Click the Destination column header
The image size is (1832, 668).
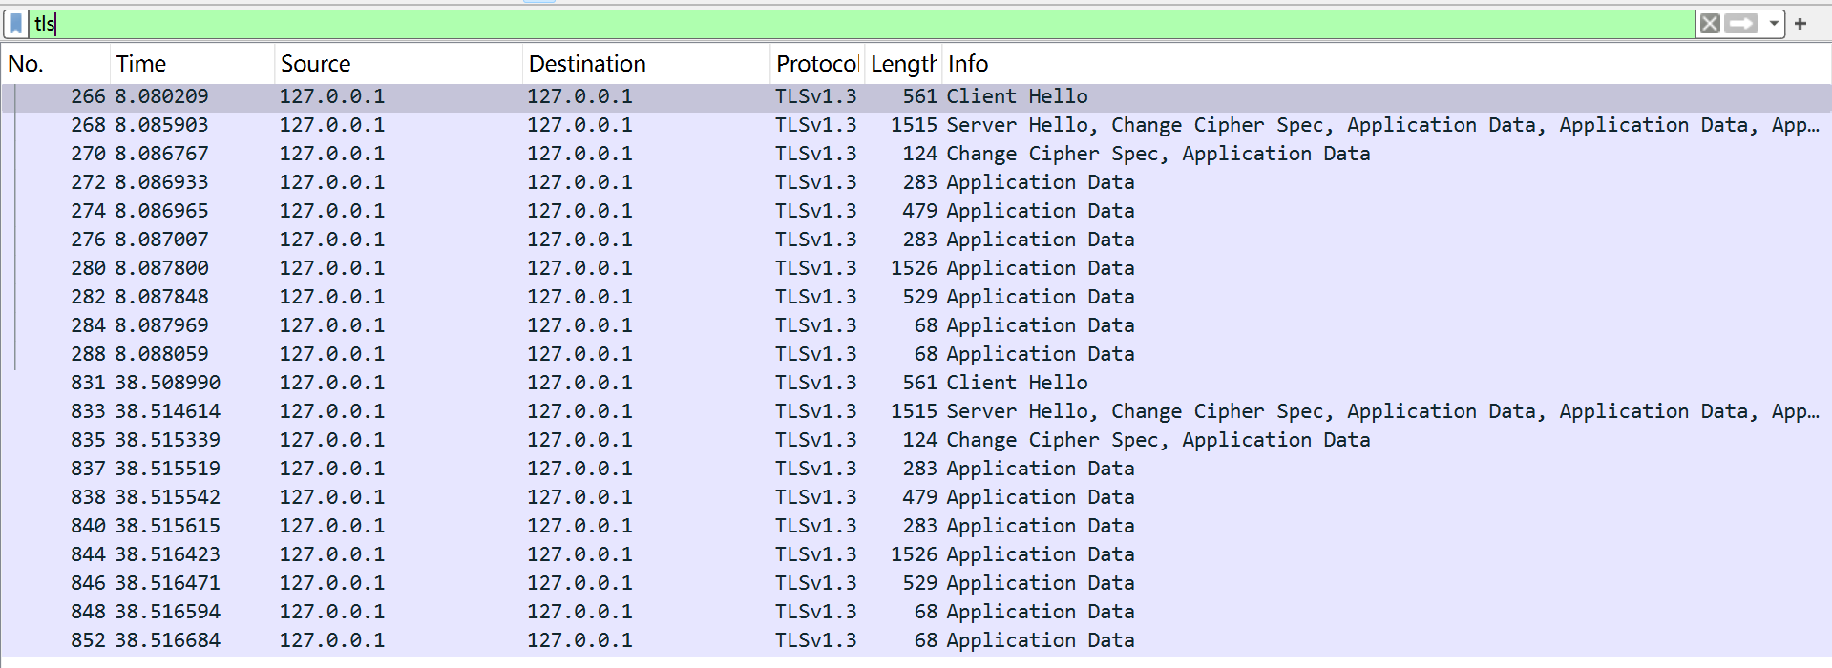(587, 64)
